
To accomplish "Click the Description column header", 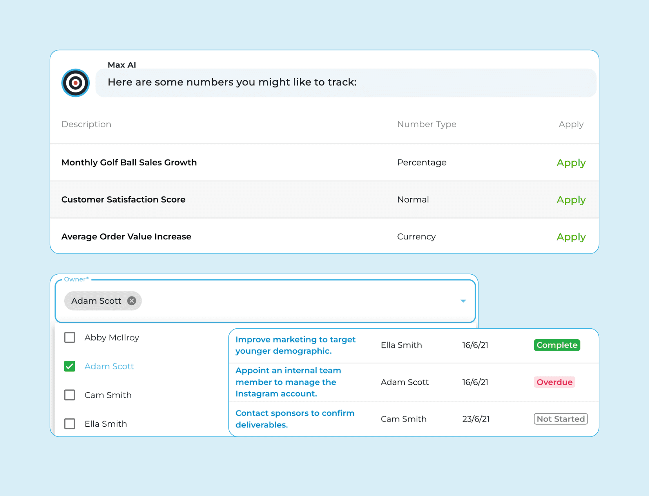I will [86, 124].
